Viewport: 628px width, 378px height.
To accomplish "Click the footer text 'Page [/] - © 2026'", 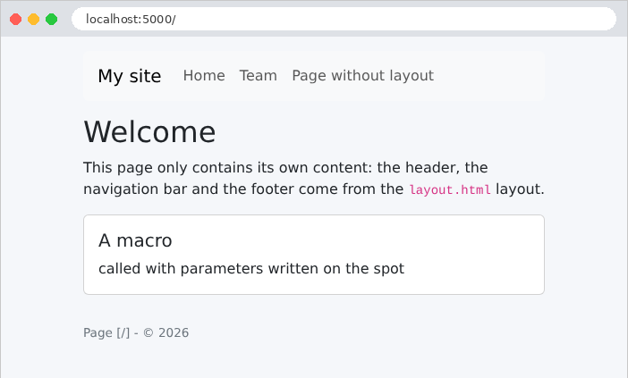I will (x=136, y=332).
